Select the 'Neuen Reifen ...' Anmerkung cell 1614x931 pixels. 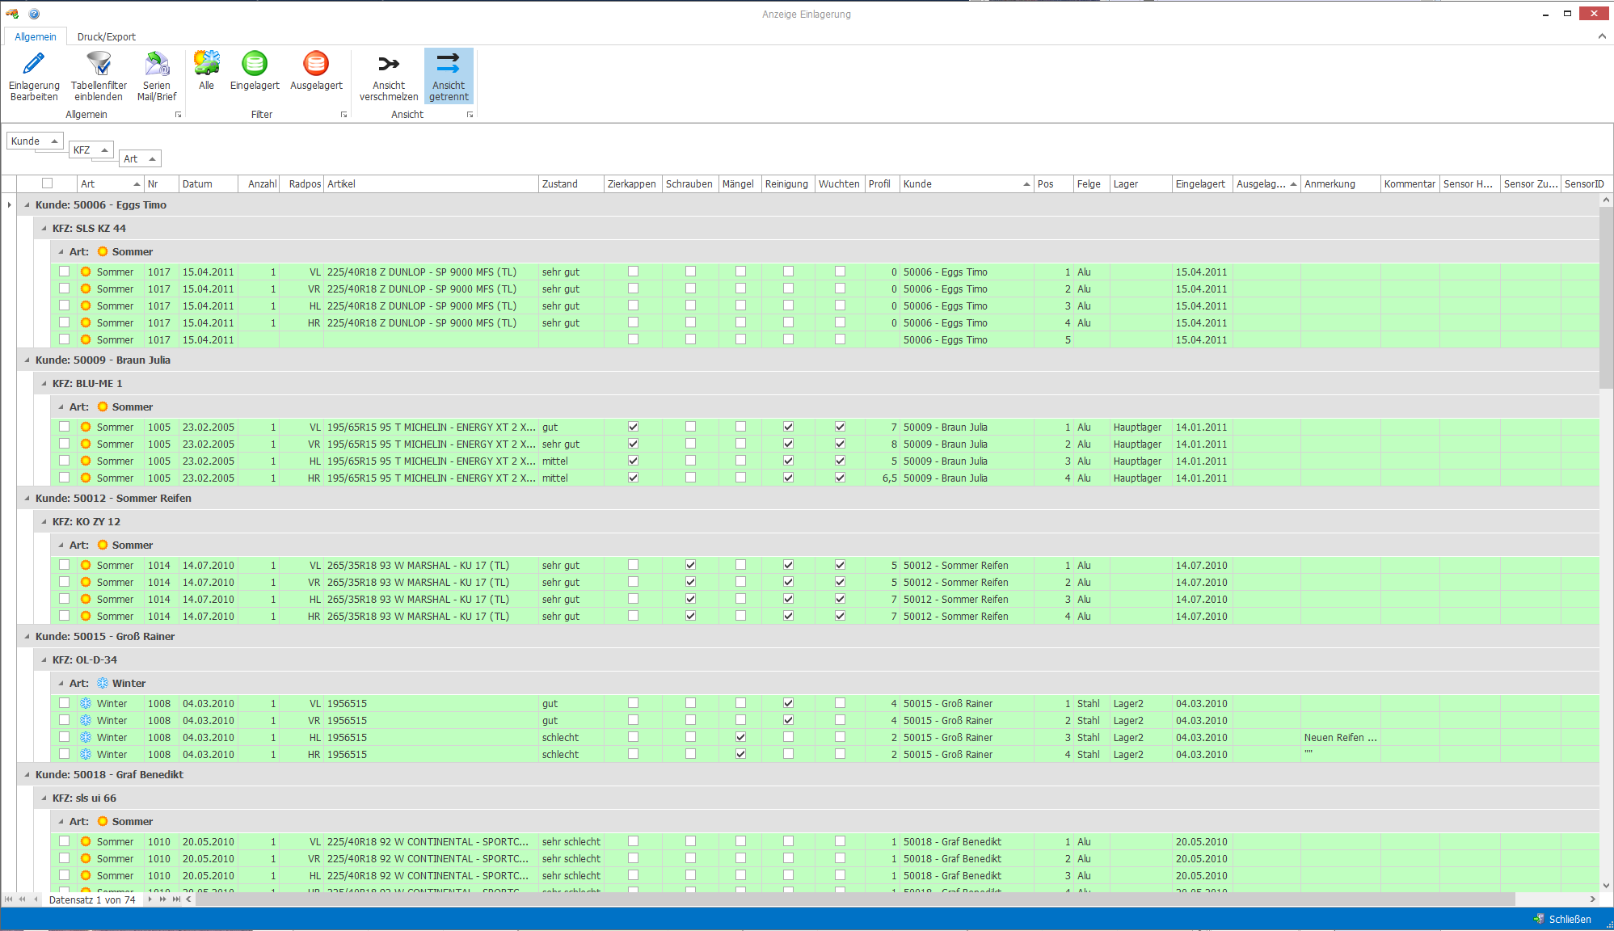1340,737
